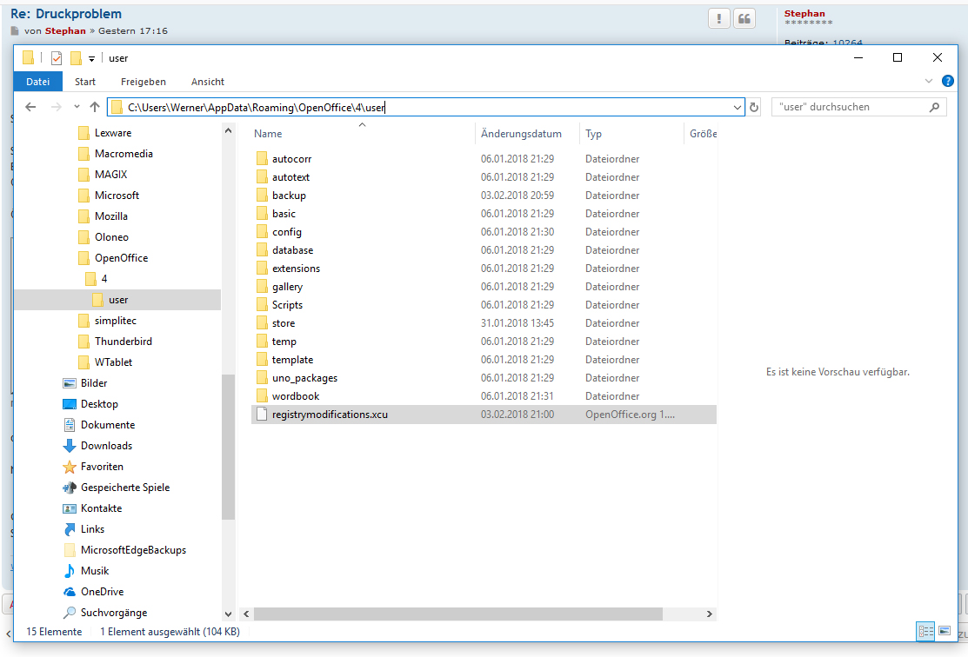Open the Explorer help icon
Screen dimensions: 968x657
pos(948,81)
